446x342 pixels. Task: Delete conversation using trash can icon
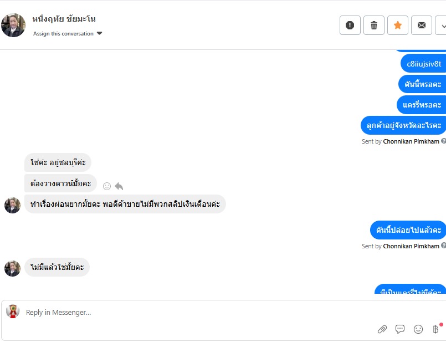[374, 25]
